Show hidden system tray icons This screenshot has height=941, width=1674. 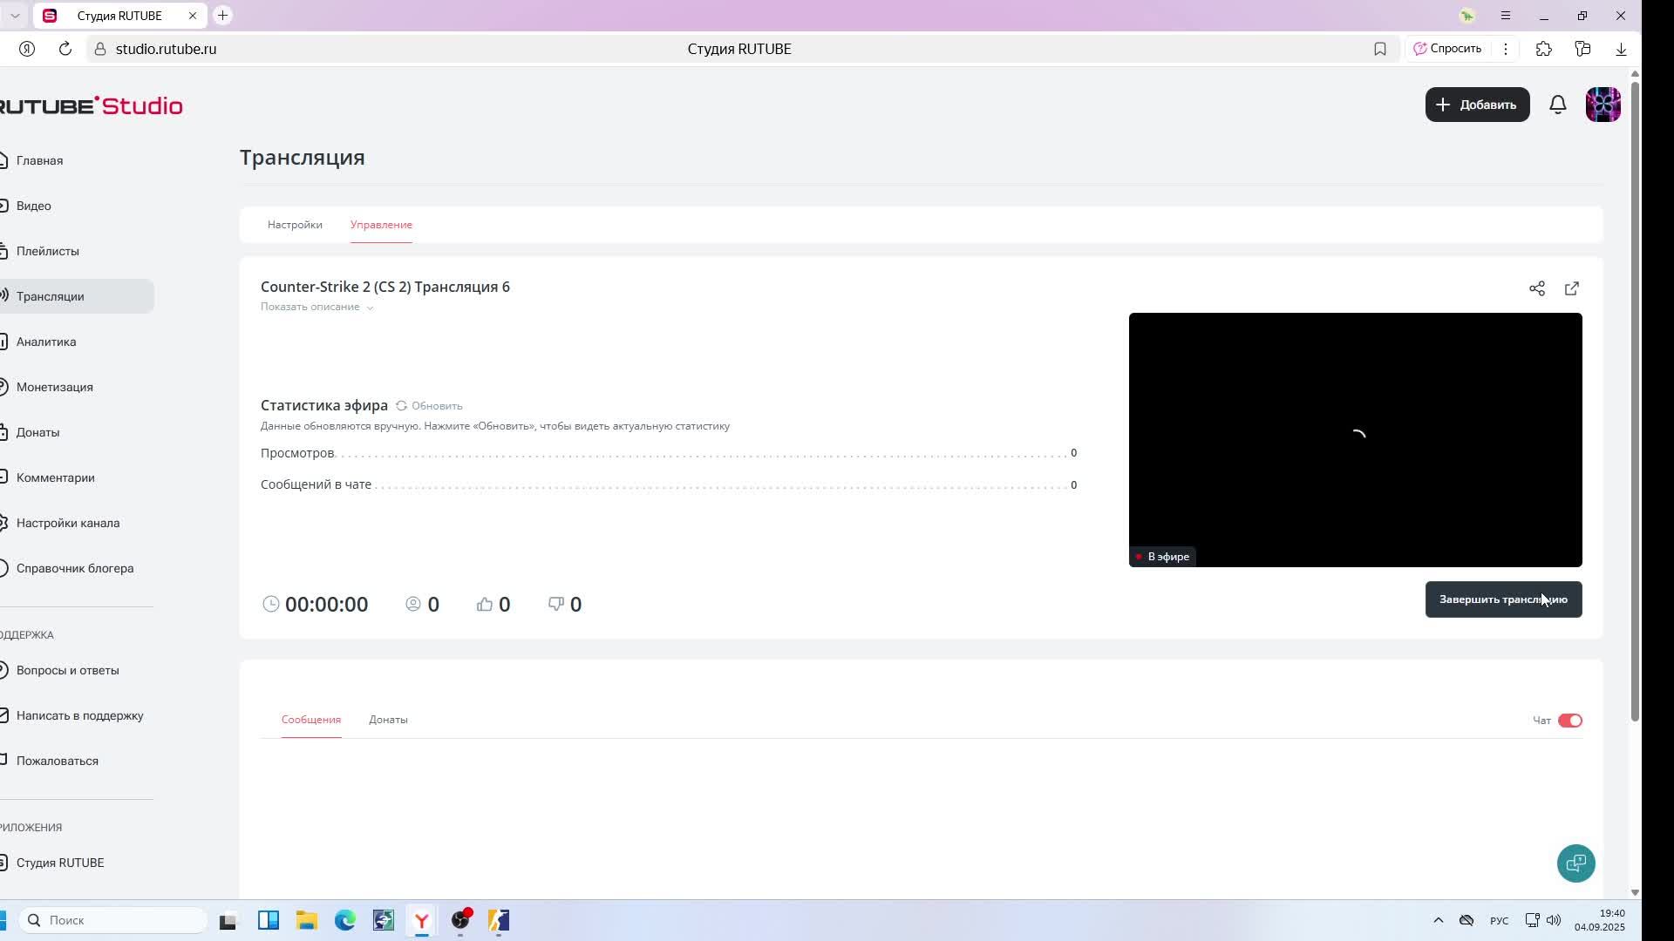[x=1438, y=920]
